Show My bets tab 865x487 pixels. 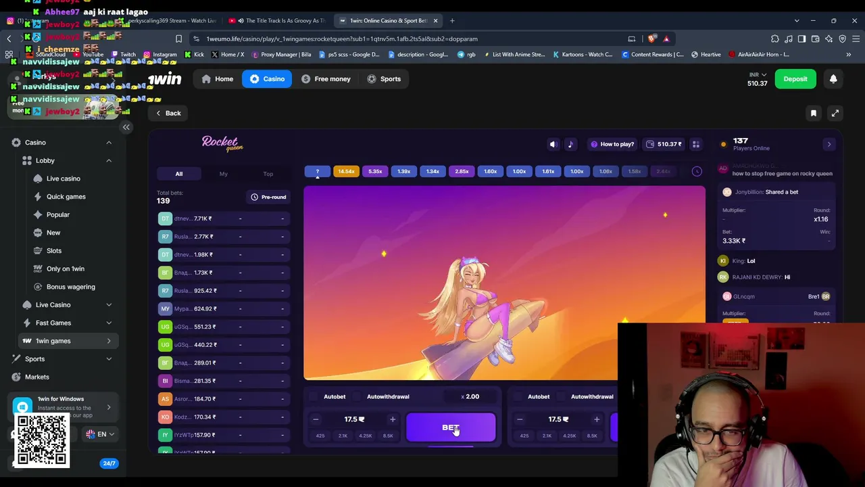(224, 174)
